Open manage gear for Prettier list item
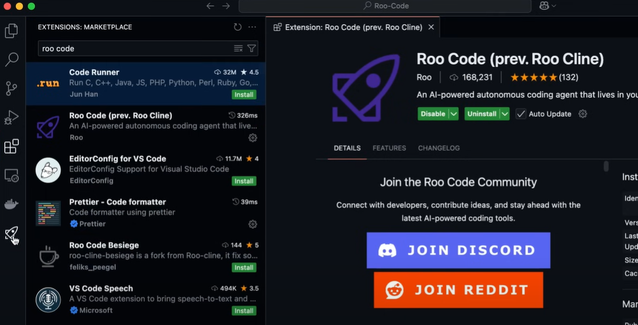 (253, 224)
